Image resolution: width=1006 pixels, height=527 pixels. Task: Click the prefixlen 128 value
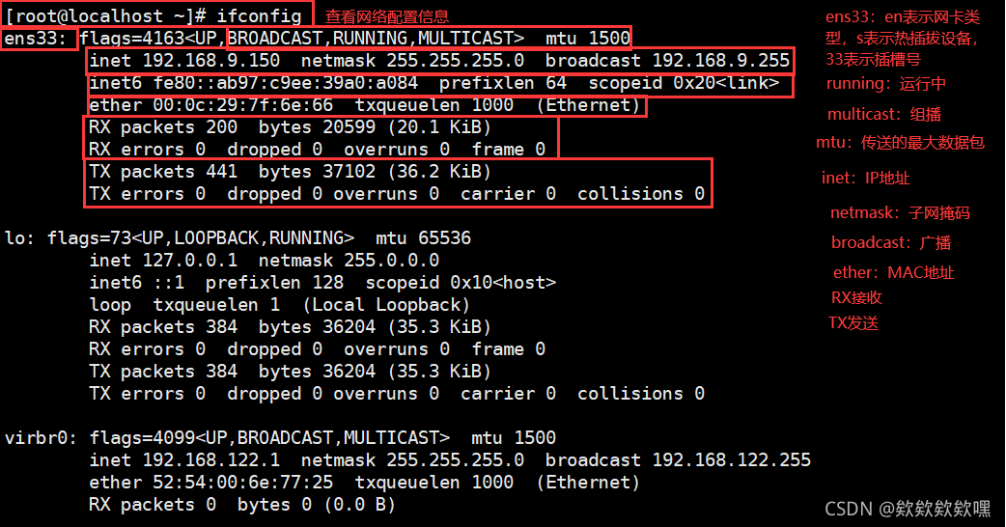coord(274,283)
